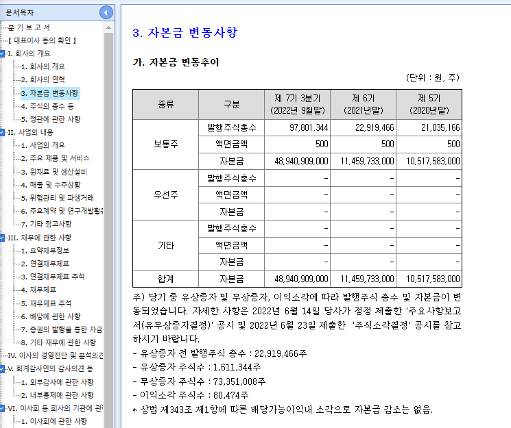Open 6. 배당에 관한 사항

click(51, 316)
